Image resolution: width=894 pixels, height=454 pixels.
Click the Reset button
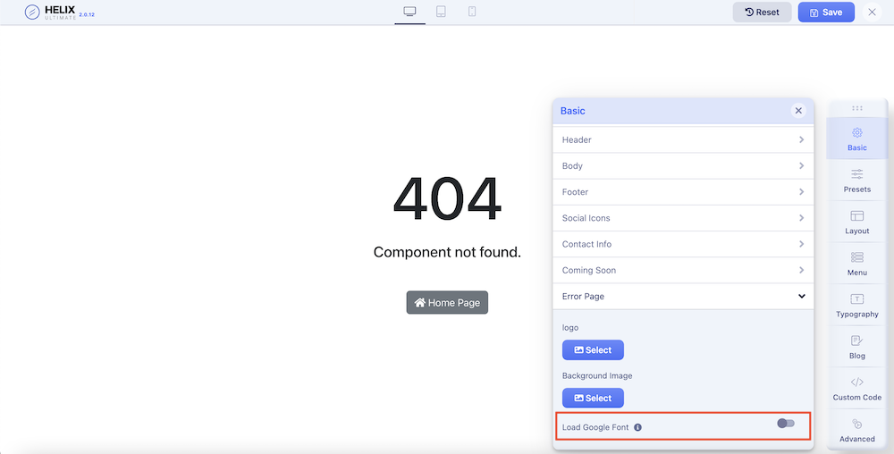[762, 13]
